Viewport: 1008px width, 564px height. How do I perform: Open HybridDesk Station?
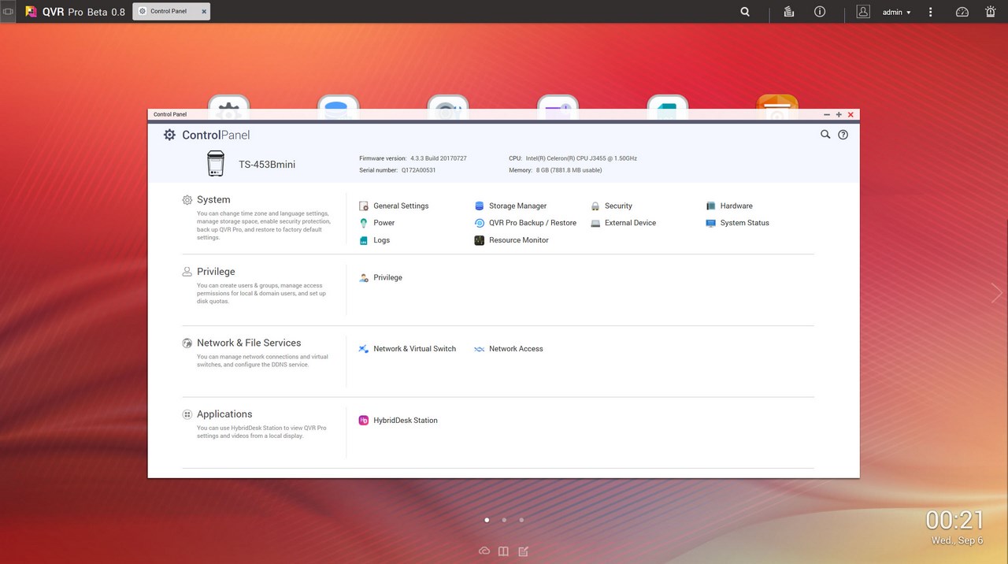[398, 420]
